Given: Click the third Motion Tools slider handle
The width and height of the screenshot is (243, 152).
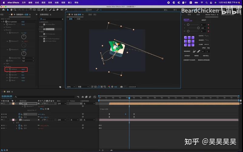Looking at the screenshot, I should click(188, 31).
